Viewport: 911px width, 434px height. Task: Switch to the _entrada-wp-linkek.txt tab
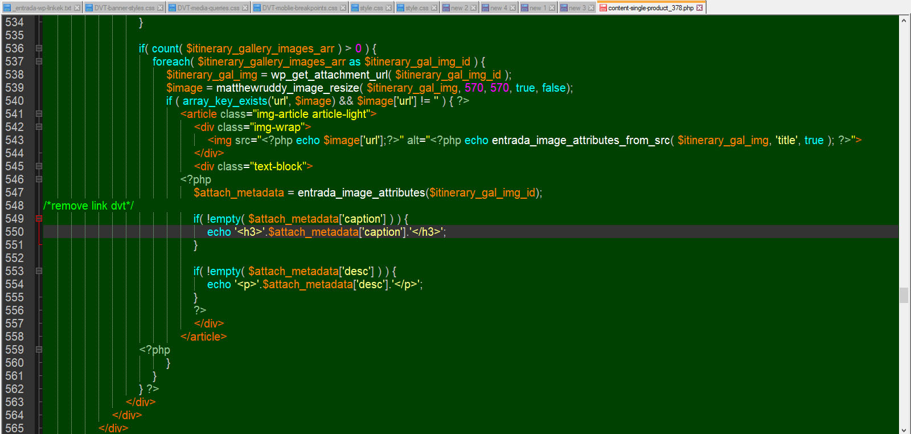click(x=42, y=8)
